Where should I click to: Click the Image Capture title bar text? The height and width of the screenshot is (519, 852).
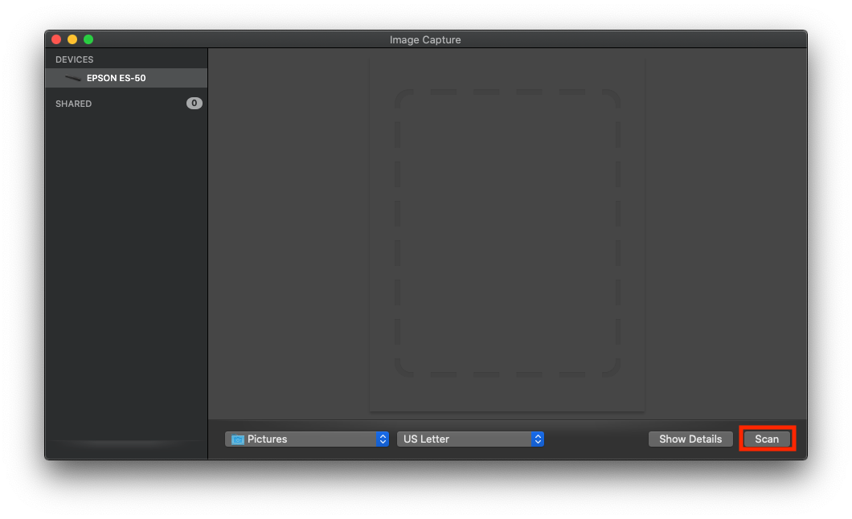click(x=425, y=39)
